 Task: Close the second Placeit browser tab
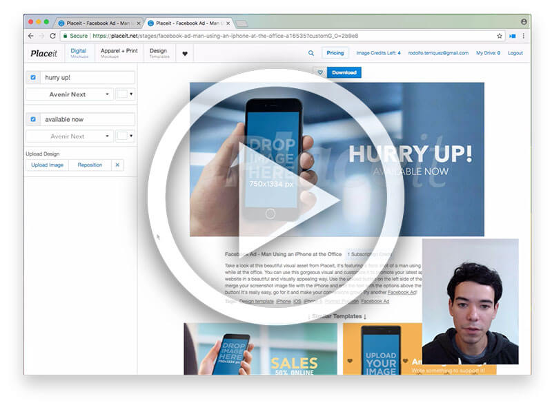click(x=228, y=23)
